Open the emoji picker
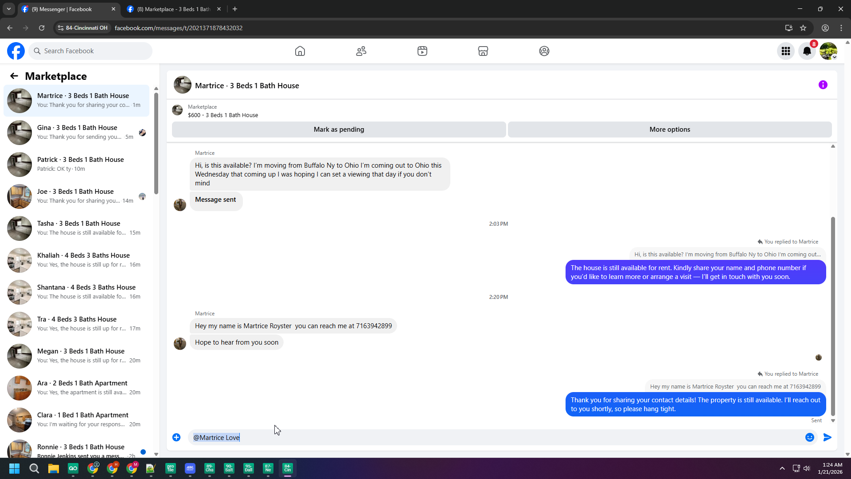Screen dimensions: 851x479 click(x=810, y=437)
